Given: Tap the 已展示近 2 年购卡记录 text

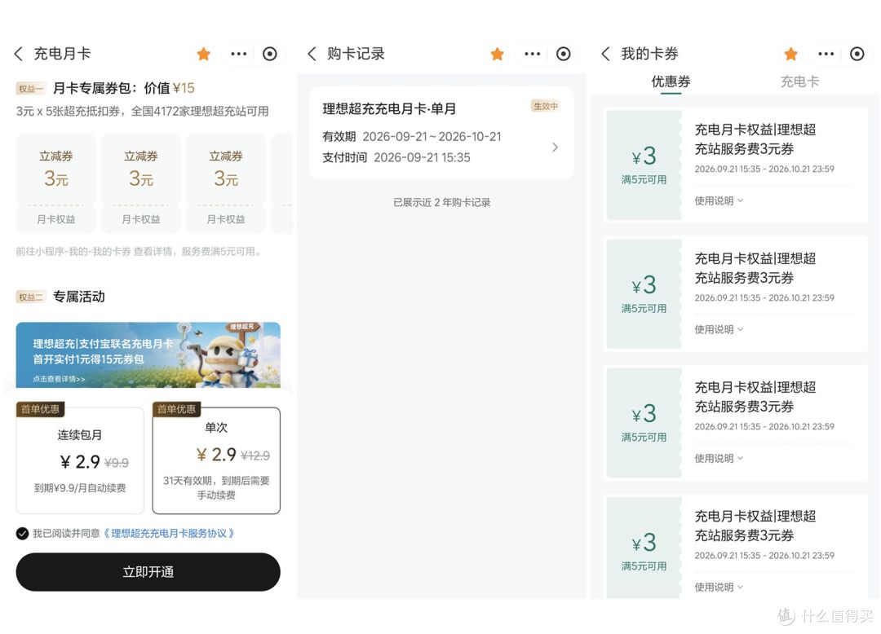Looking at the screenshot, I should click(x=441, y=203).
